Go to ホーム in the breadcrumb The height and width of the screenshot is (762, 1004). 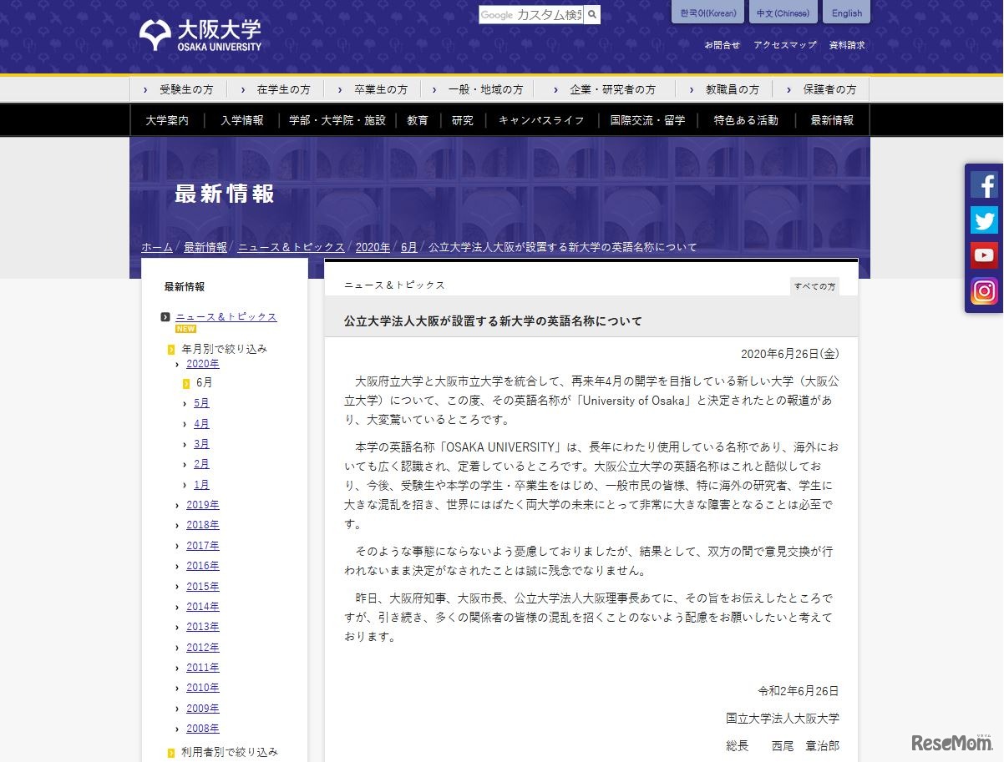[x=157, y=247]
